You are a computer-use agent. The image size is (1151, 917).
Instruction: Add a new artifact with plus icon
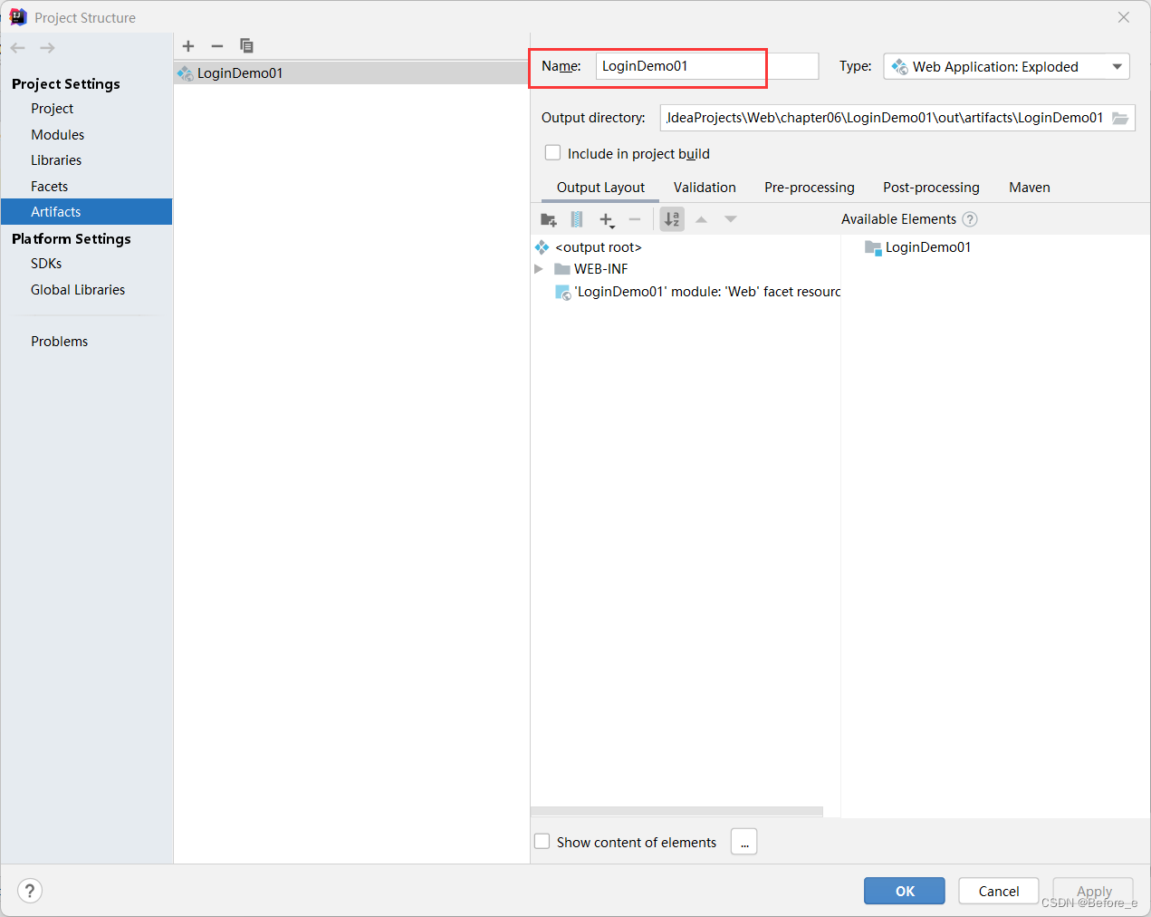click(x=188, y=46)
